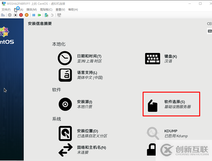Create a checkpoint using the toolbar icon
This screenshot has height=161, width=212.
[x=46, y=15]
